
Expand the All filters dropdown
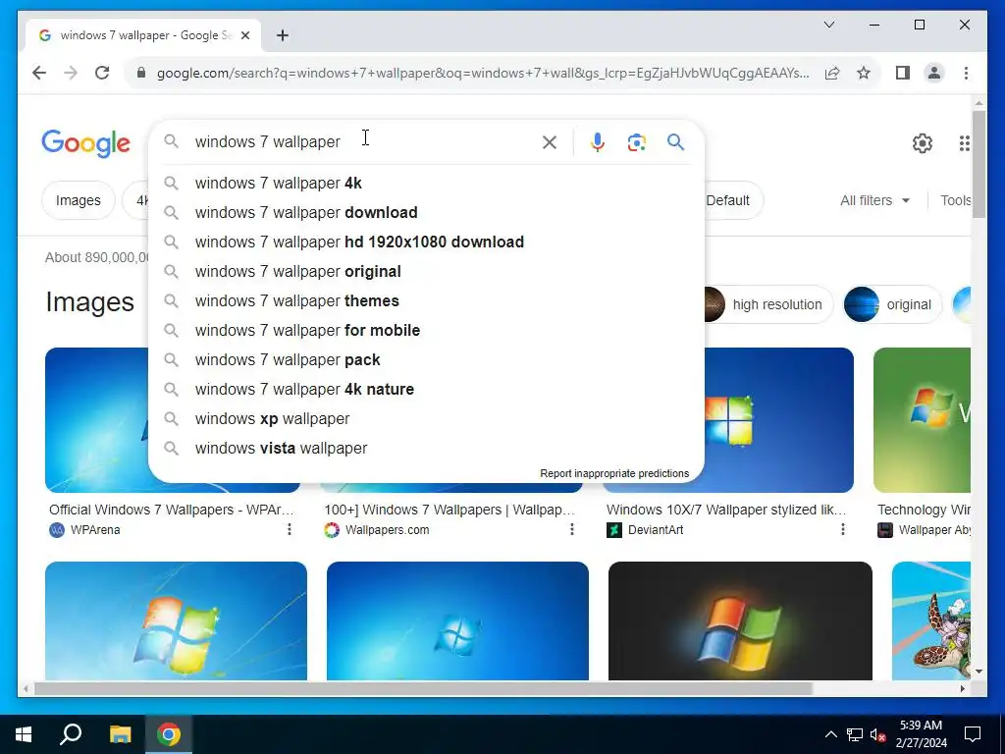(874, 200)
